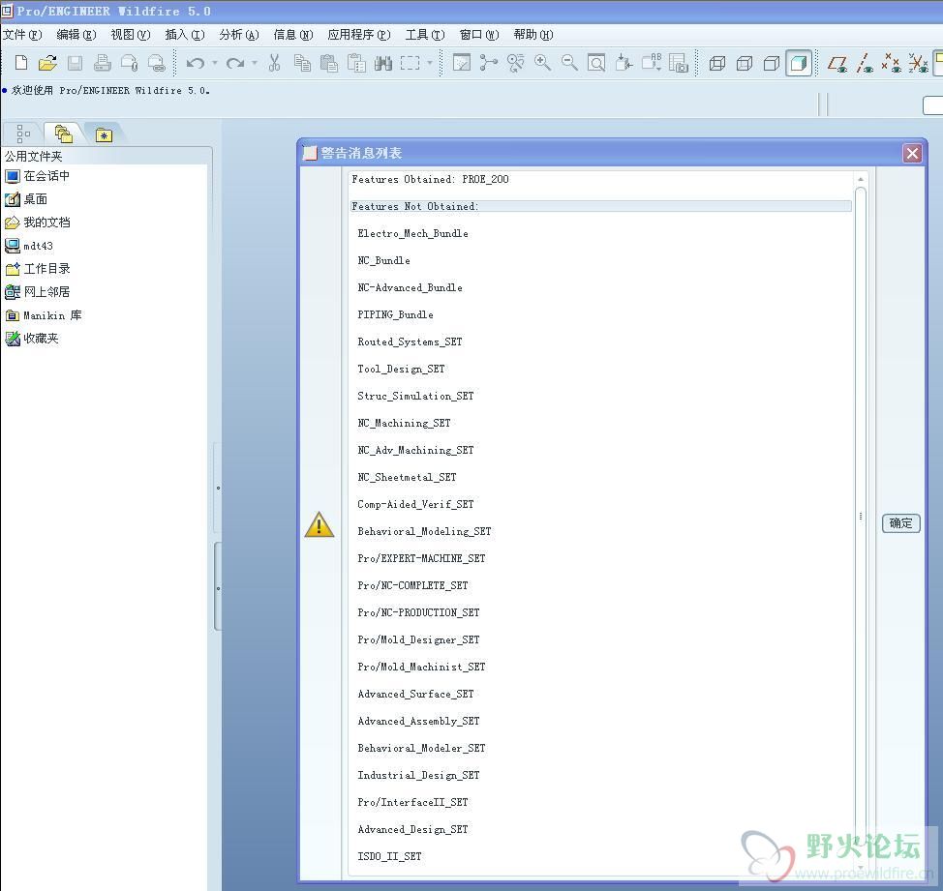Select Electro_Mech_Bundle row
943x891 pixels.
tap(412, 233)
